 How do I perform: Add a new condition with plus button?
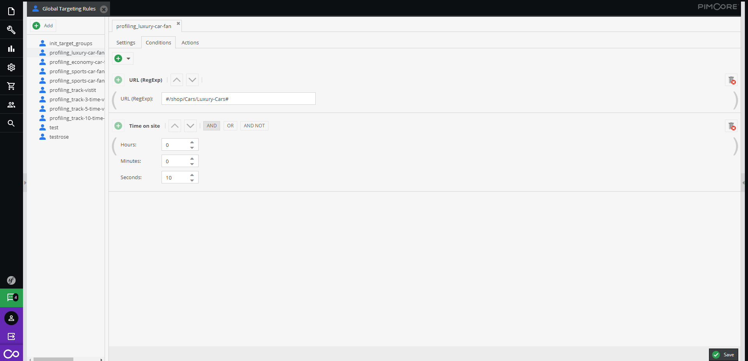[118, 58]
